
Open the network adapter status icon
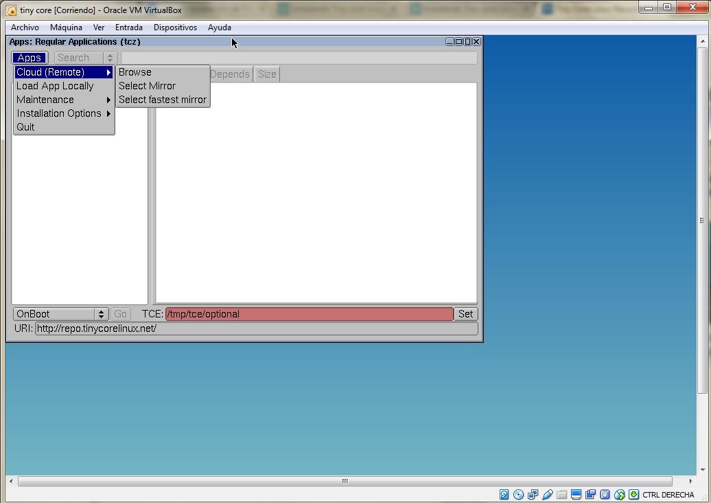click(533, 495)
